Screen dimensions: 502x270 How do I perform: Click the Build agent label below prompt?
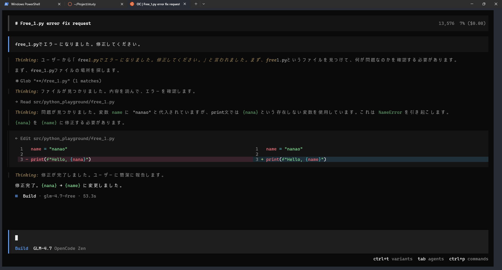[21, 248]
